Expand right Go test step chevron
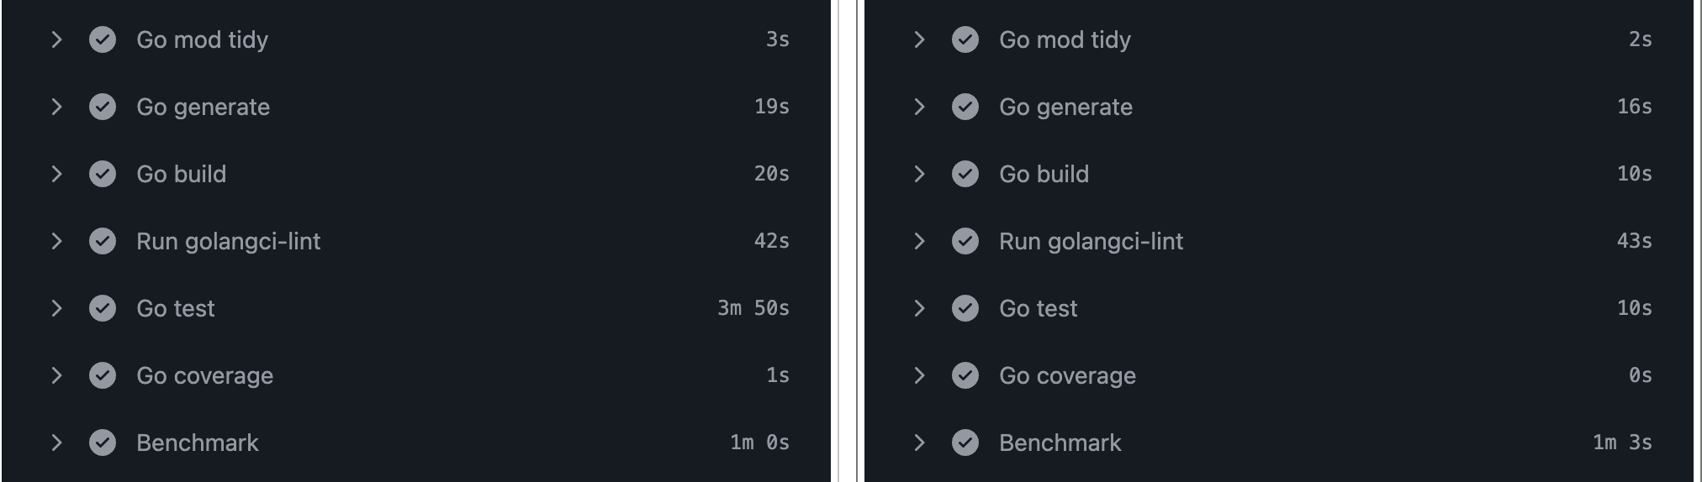 (919, 308)
